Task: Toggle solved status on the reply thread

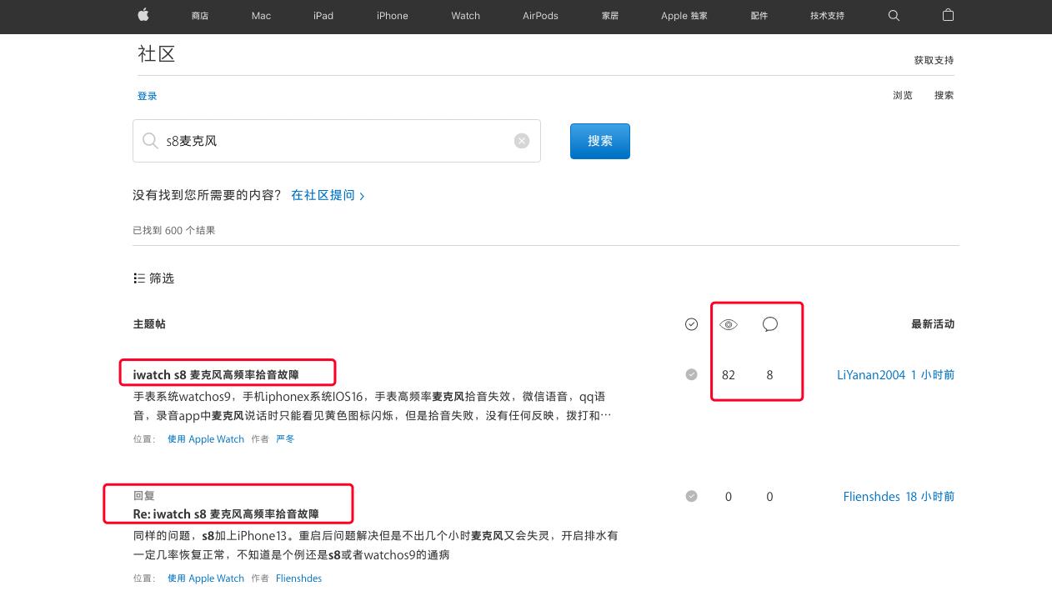Action: point(691,496)
